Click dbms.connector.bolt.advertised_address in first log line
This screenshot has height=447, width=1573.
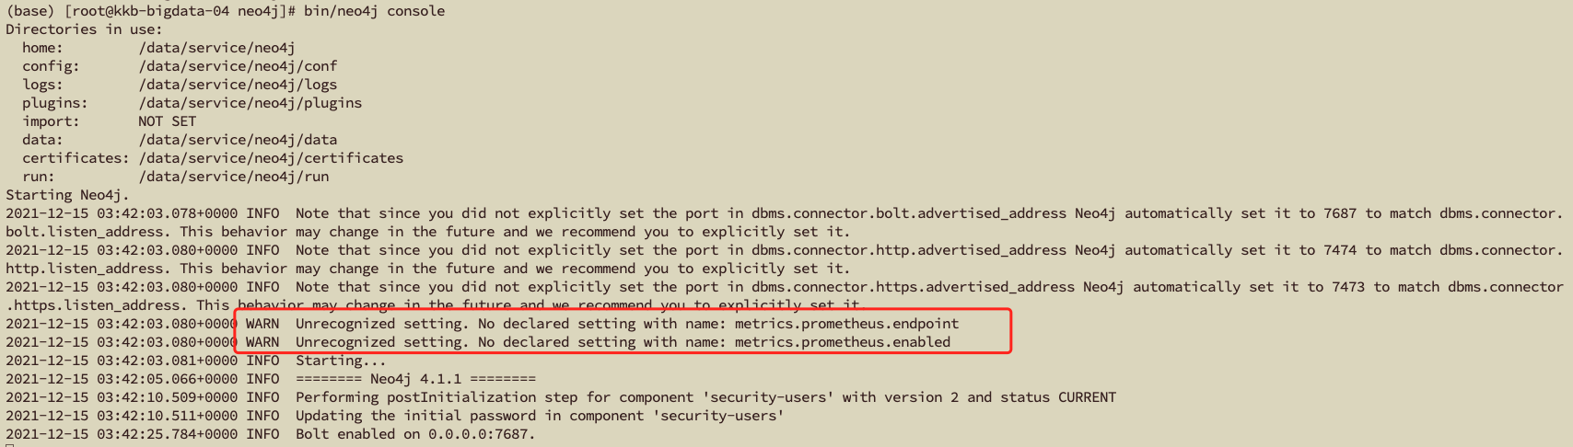(x=909, y=213)
